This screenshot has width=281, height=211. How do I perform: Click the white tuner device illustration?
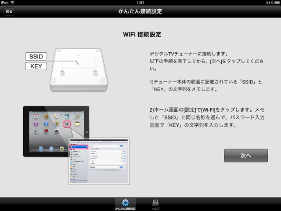[x=79, y=70]
